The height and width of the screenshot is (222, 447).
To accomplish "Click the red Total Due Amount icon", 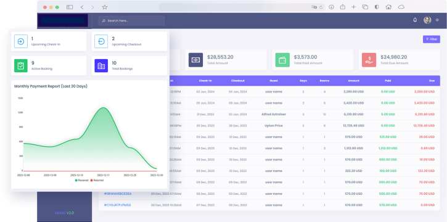I will pos(369,60).
